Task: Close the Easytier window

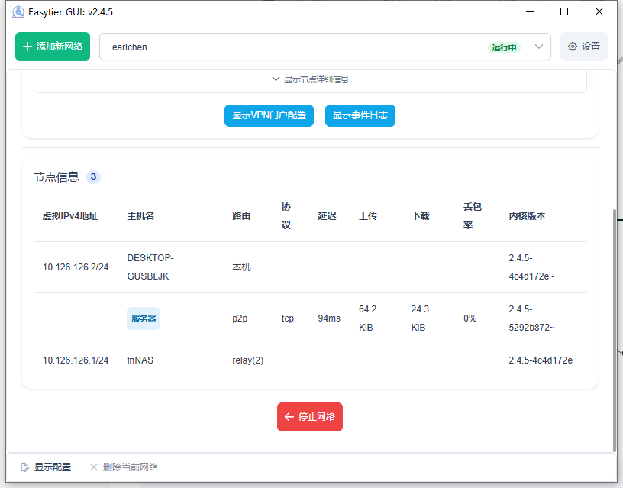Action: 599,11
